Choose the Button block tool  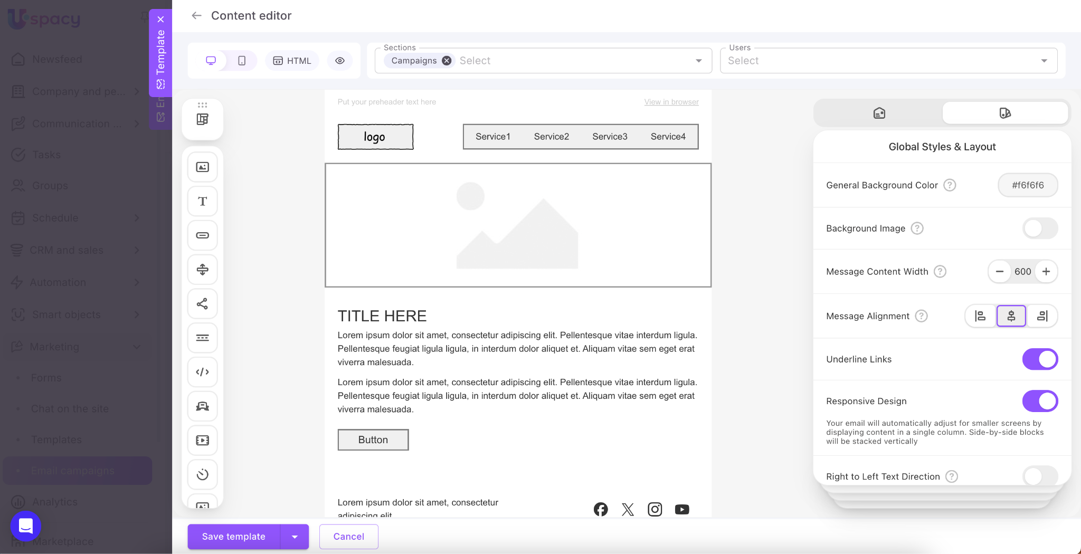(x=202, y=235)
